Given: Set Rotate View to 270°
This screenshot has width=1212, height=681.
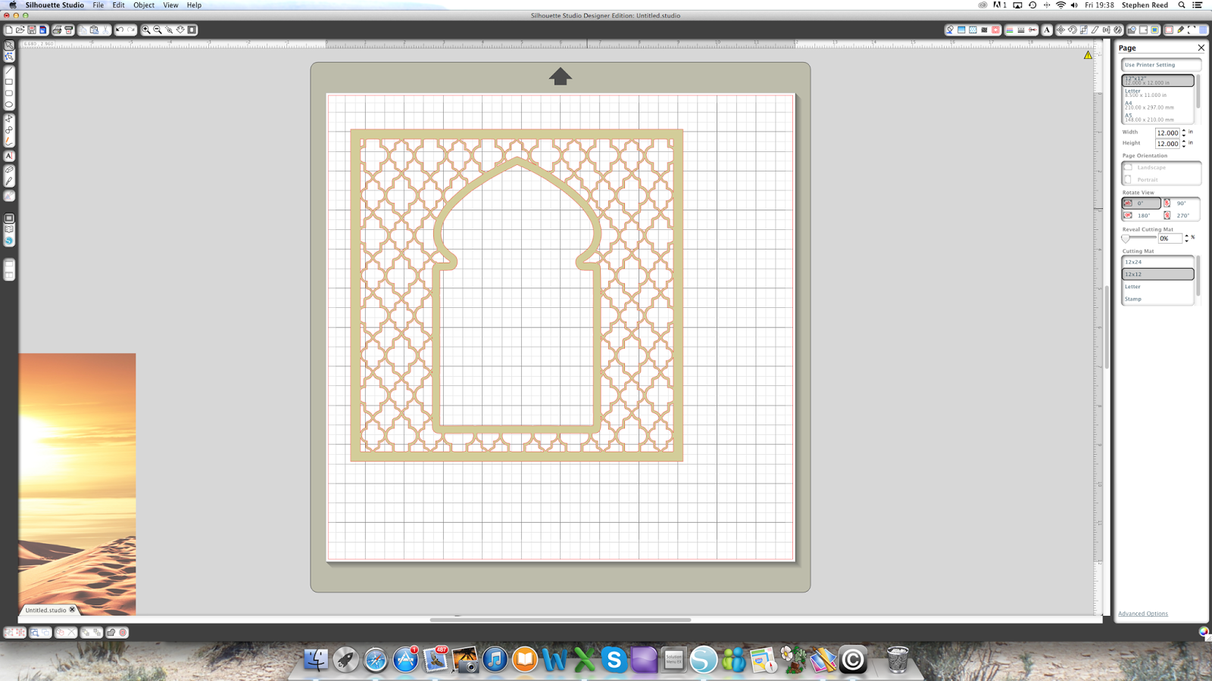Looking at the screenshot, I should [x=1181, y=216].
